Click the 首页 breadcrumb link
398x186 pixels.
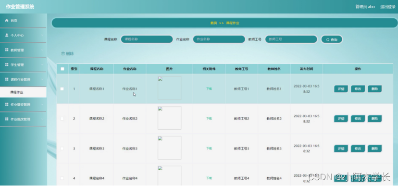tap(213, 23)
